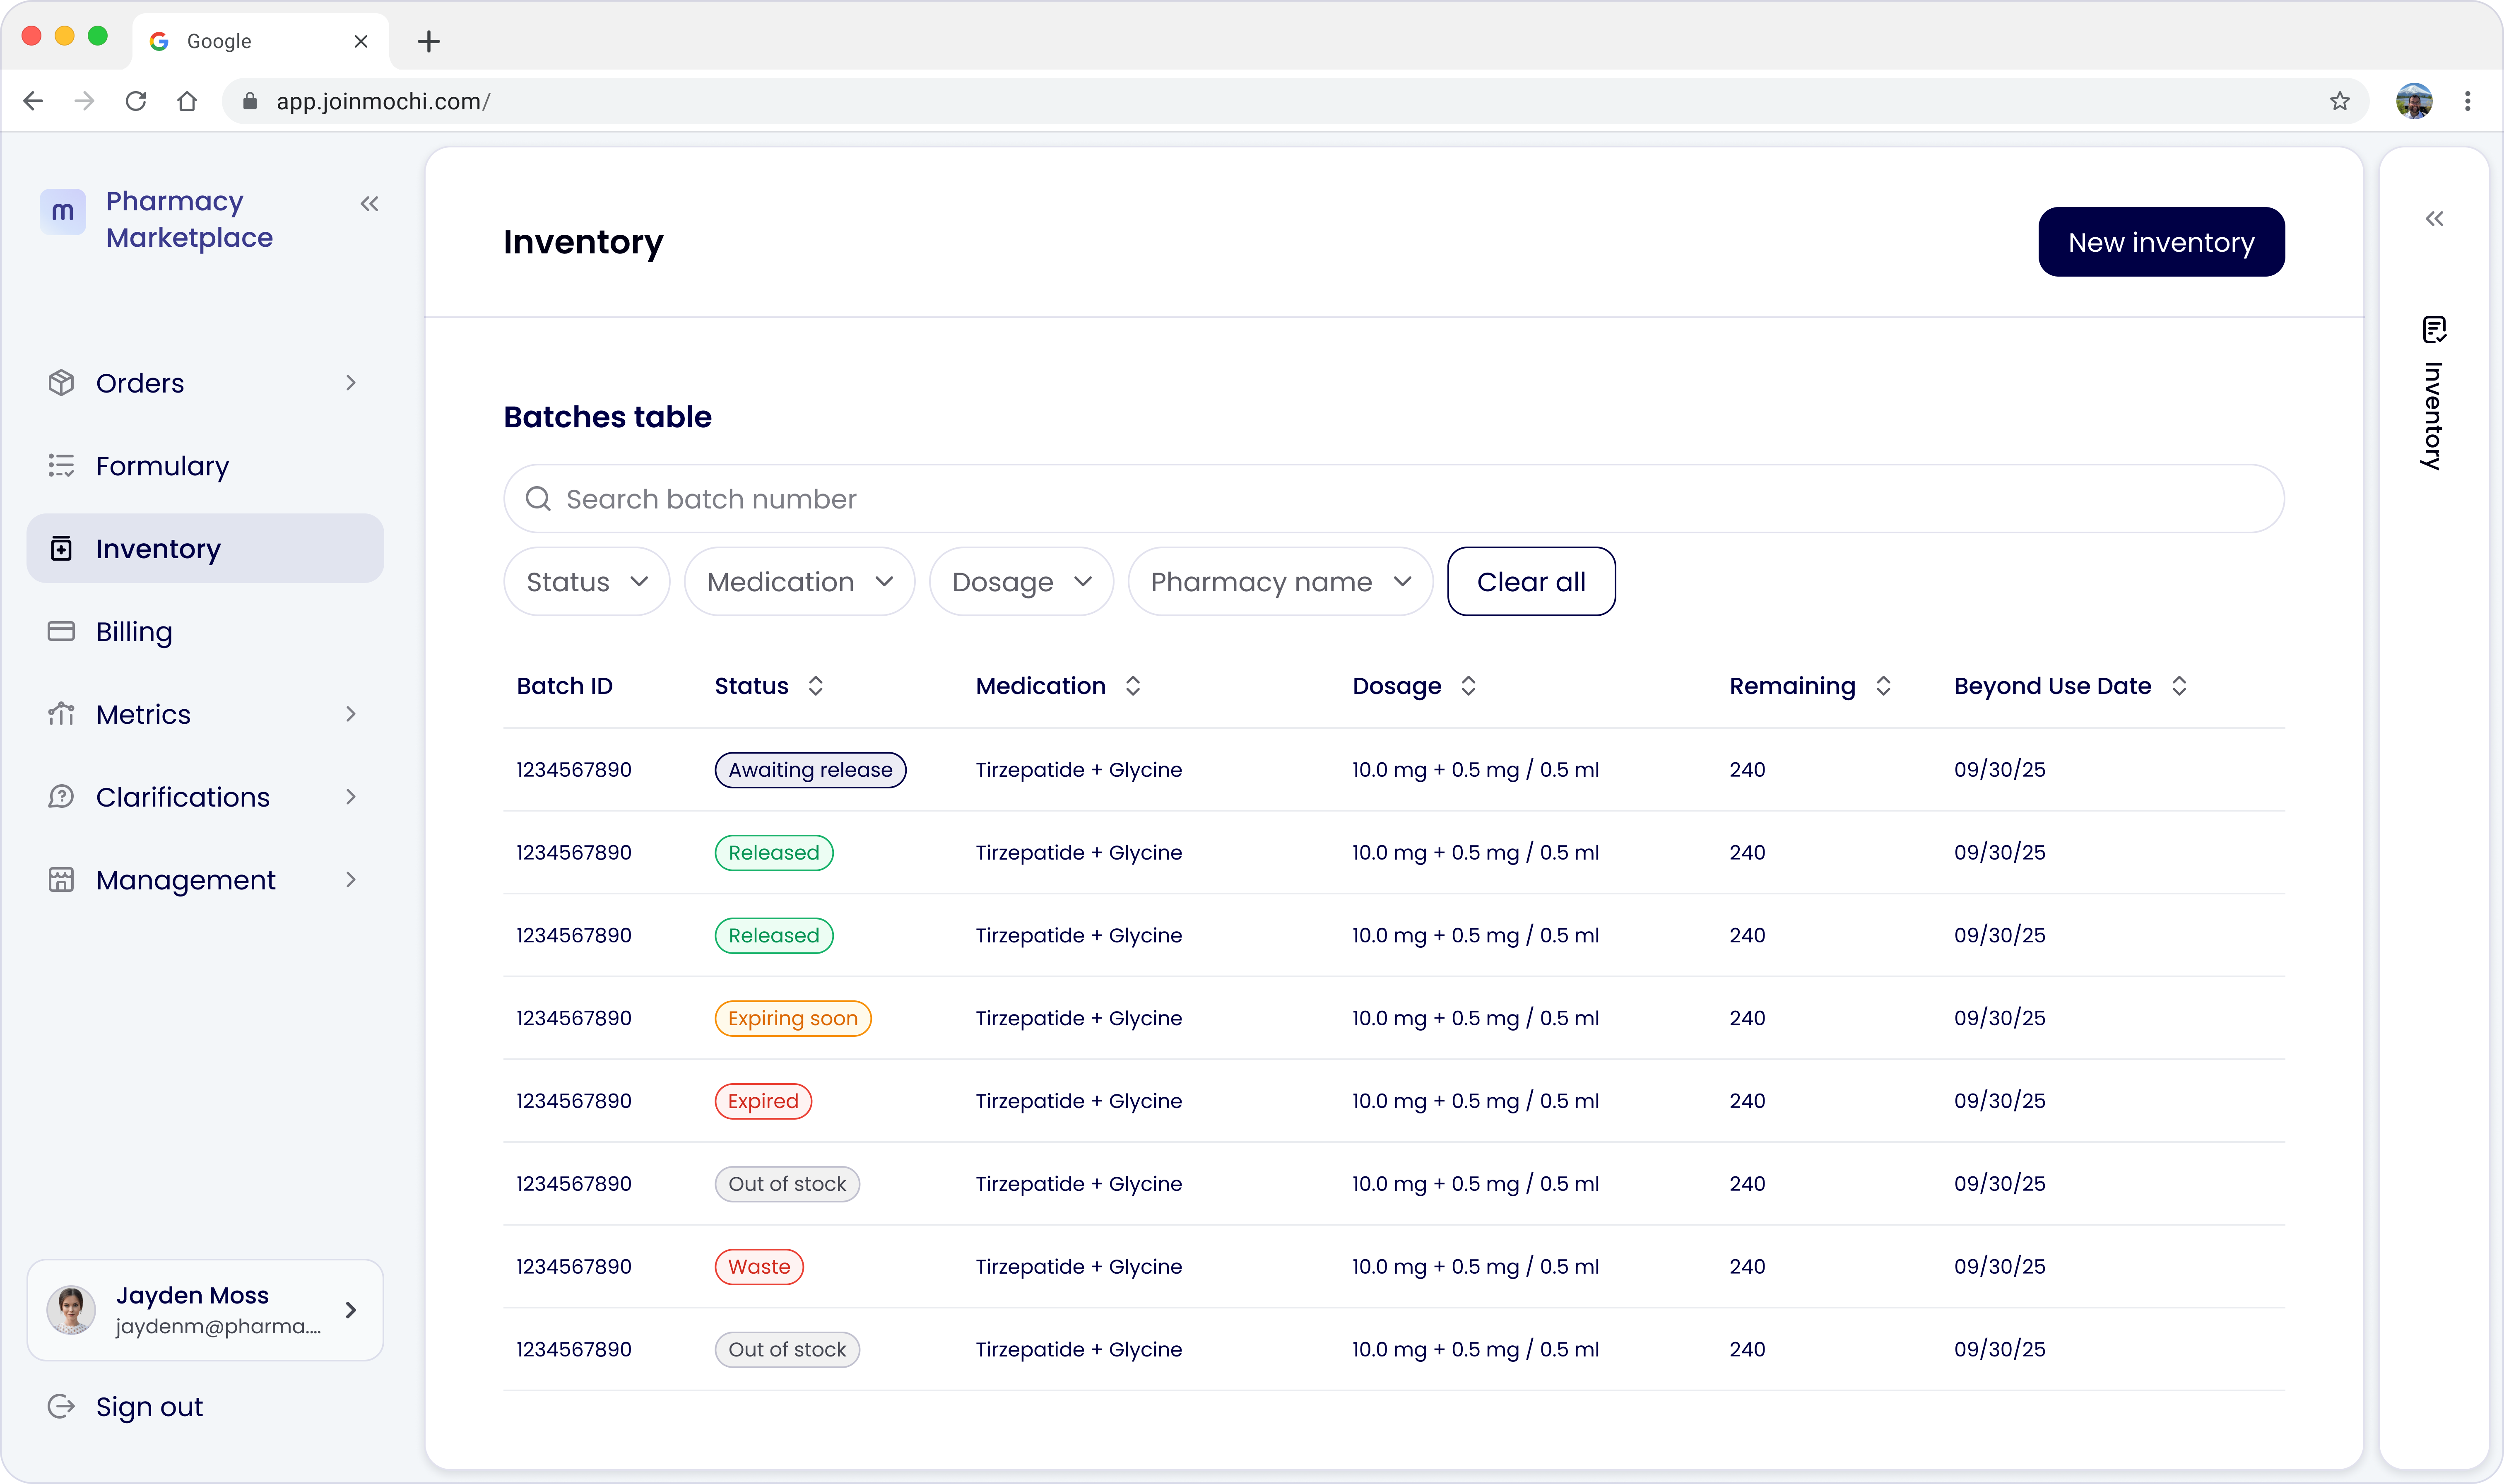Sort by Beyond Use Date arrows
Viewport: 2504px width, 1484px height.
click(x=2179, y=686)
